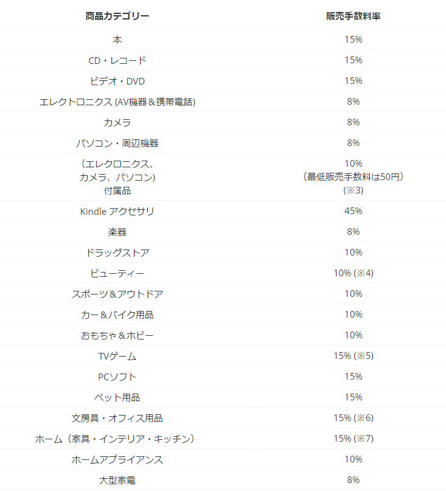This screenshot has height=491, width=446.
Task: Click エレクトロニクス (AV機器＆携帯電話) category text
Action: [117, 102]
